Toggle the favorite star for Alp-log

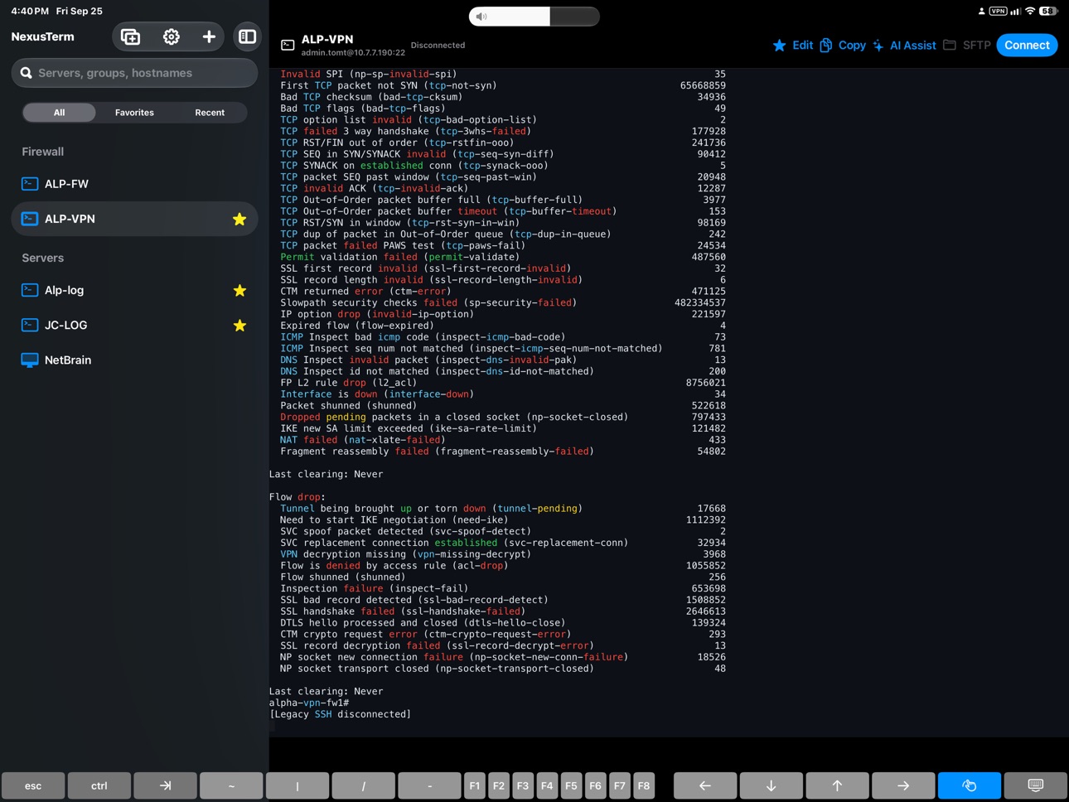coord(239,290)
